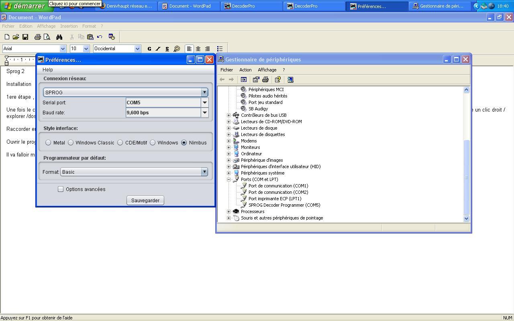Click the back arrow in Device Manager

222,79
